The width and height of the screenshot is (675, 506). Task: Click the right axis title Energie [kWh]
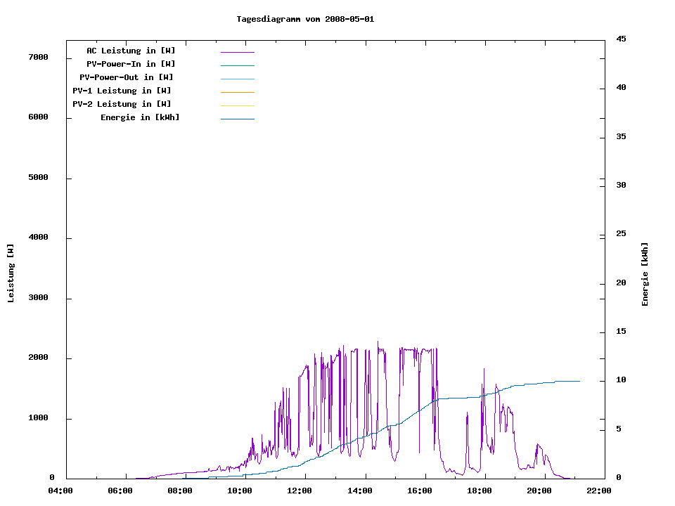[x=645, y=274]
